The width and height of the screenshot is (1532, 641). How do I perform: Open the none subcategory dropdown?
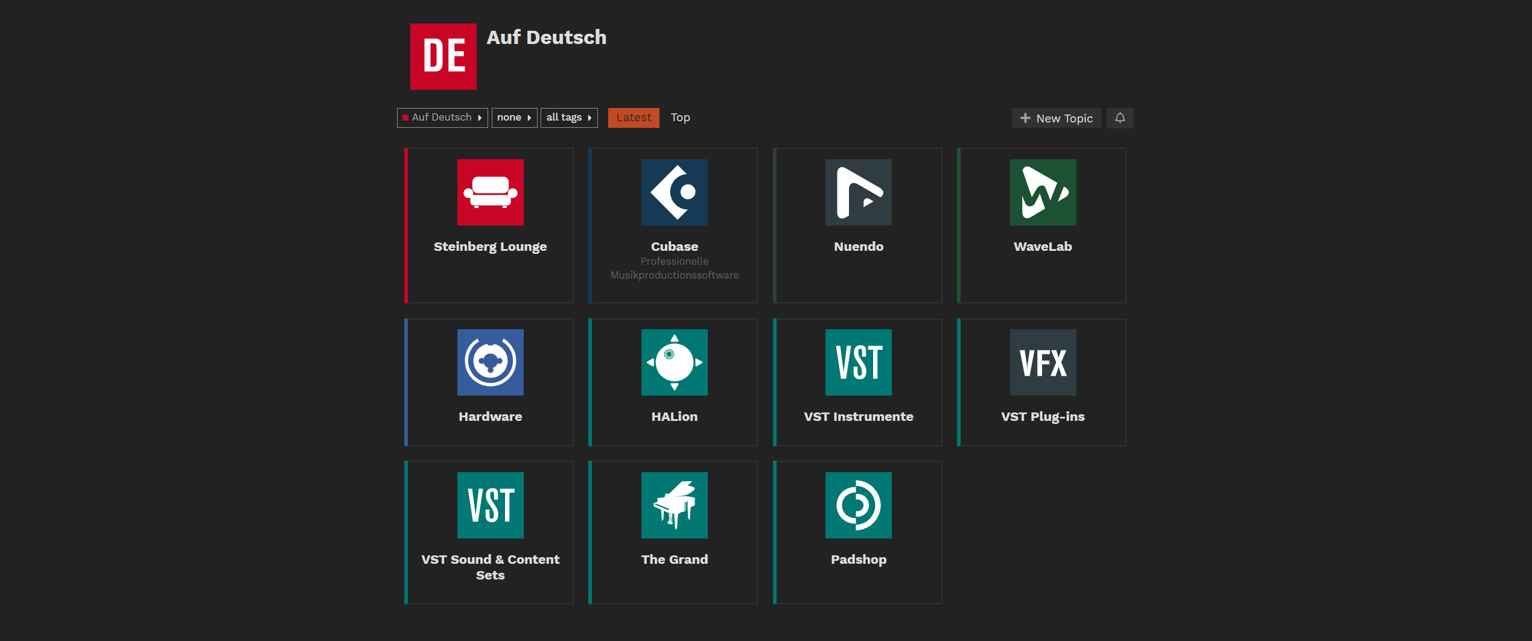tap(514, 118)
